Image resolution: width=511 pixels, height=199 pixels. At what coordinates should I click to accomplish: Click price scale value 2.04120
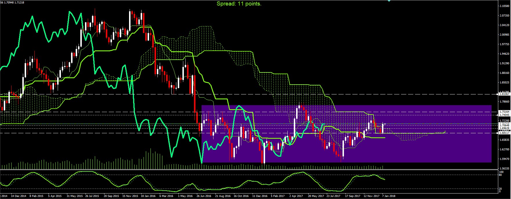(505, 25)
